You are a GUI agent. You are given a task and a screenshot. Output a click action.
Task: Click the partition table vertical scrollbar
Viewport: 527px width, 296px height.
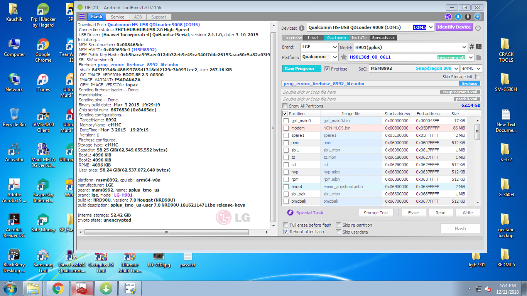[x=478, y=161]
